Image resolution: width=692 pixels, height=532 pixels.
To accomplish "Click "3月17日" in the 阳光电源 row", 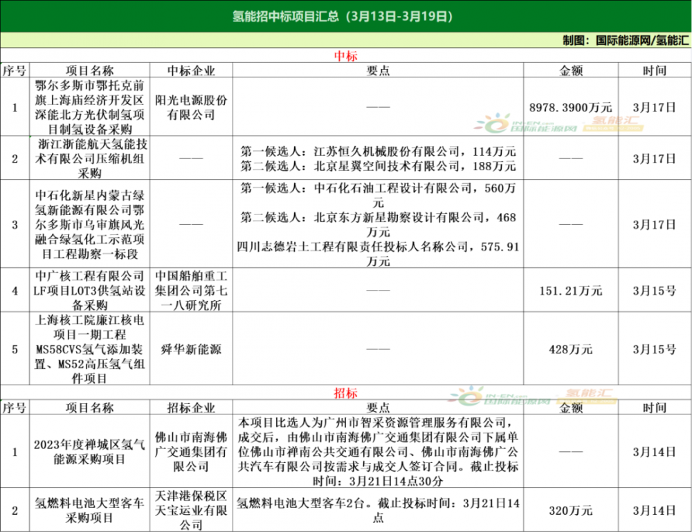I will pyautogui.click(x=655, y=107).
